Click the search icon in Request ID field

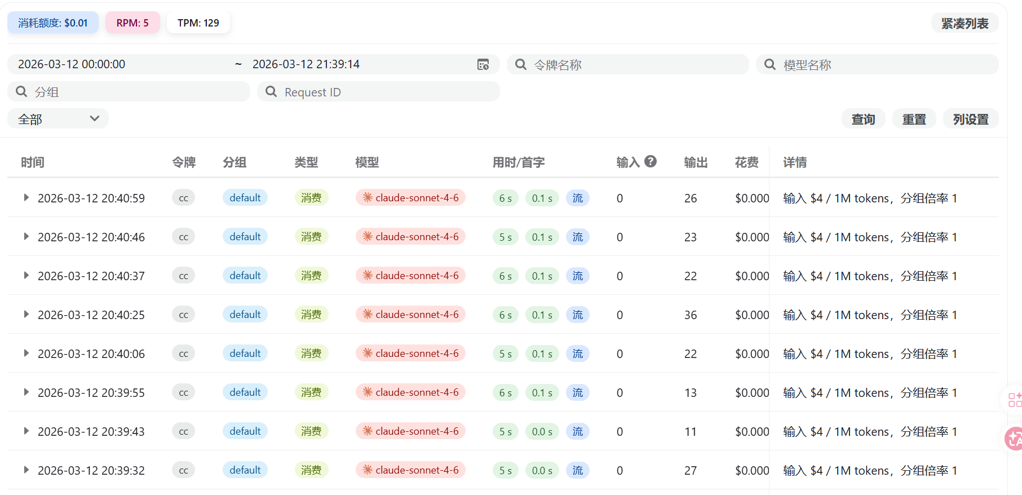tap(271, 91)
